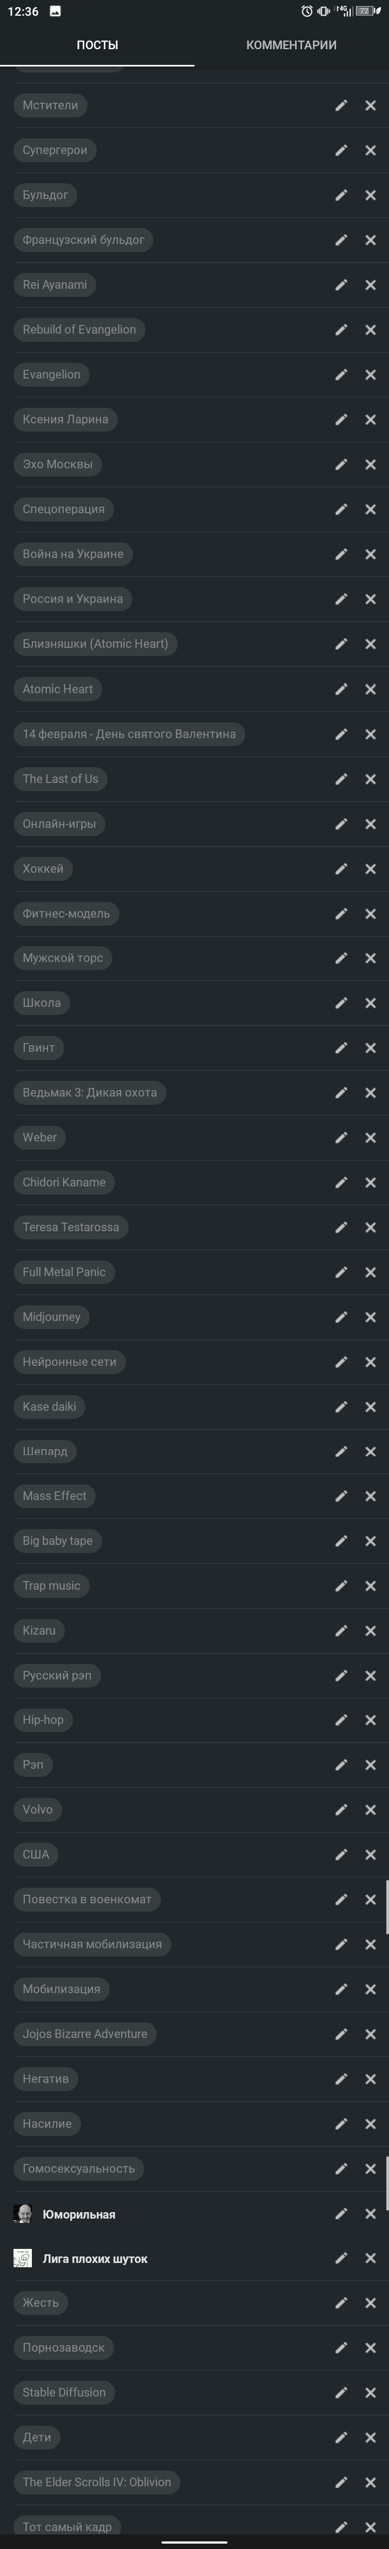Tap the Stable Diffusion tag chip
Image resolution: width=389 pixels, height=2549 pixels.
[64, 2392]
